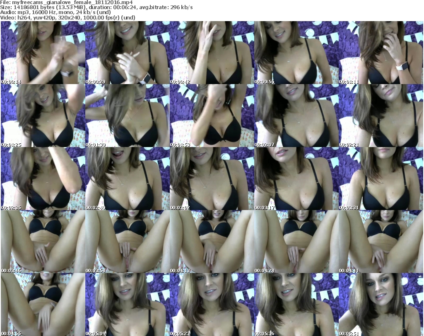
Task: Open the frame stamped 00:03:17
Action: [x=296, y=179]
